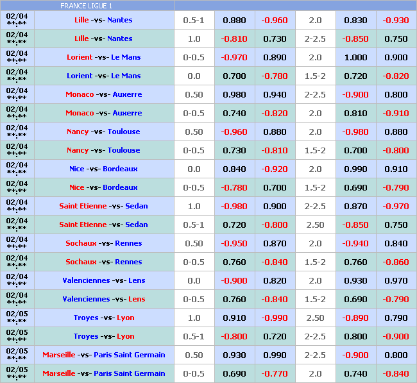This screenshot has width=417, height=383.
Task: Pick -0.970 odds for Saint Etienne vs Sedan
Action: tap(395, 206)
